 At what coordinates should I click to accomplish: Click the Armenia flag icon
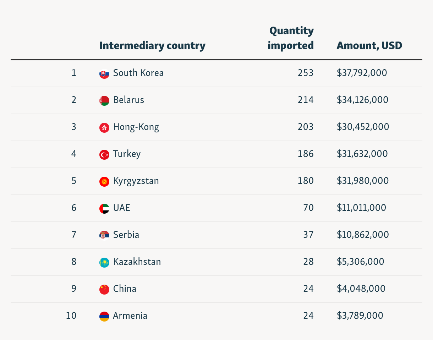pos(104,316)
